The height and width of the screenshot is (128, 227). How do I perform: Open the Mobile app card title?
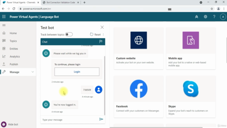(175, 58)
